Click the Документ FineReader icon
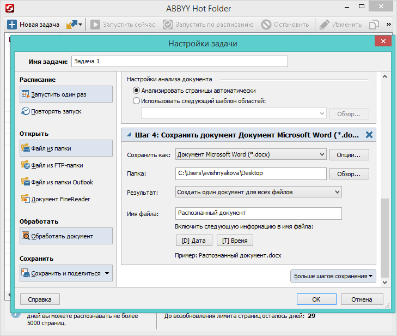 pyautogui.click(x=26, y=199)
